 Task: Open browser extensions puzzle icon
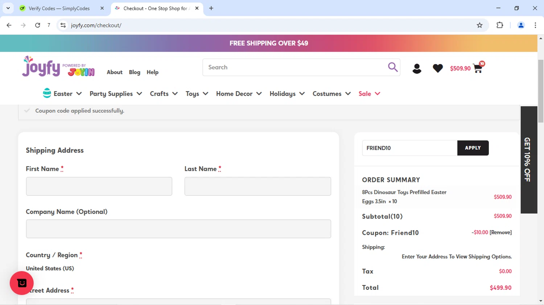click(x=500, y=25)
